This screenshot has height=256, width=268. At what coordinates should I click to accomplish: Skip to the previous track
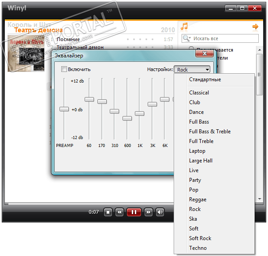coord(119,212)
